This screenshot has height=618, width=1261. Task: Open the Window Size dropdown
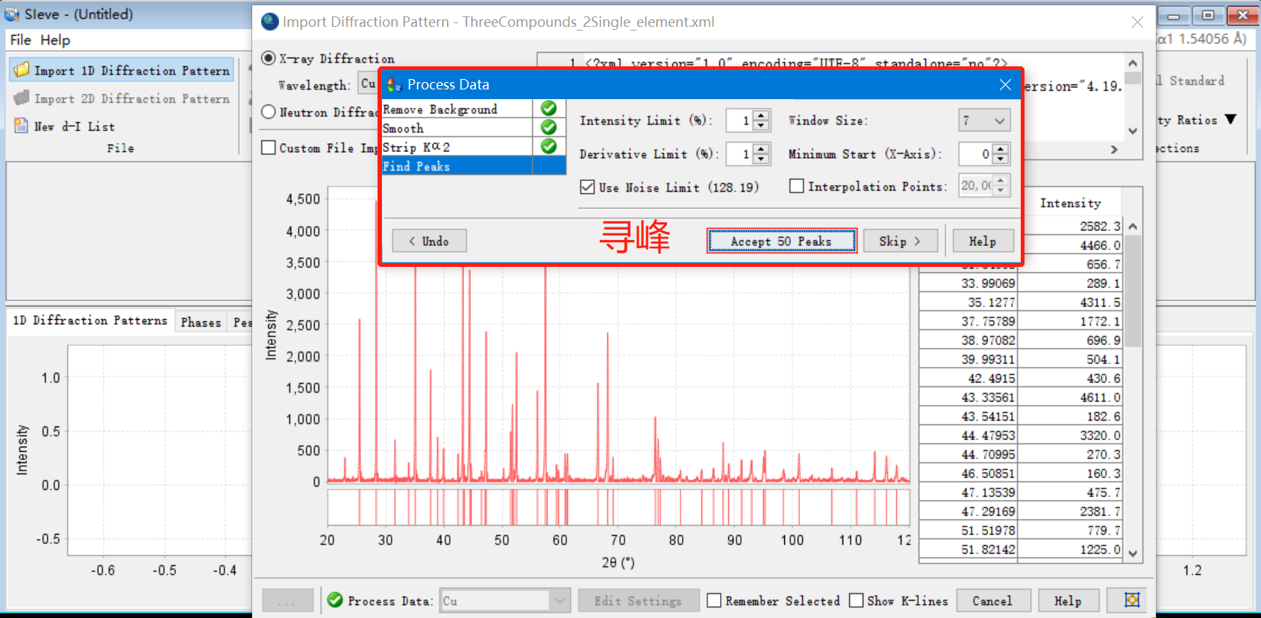click(999, 121)
